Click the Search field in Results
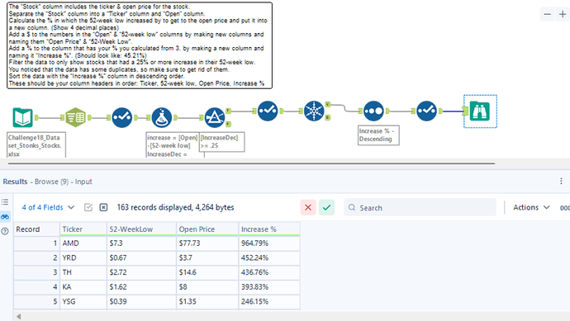The height and width of the screenshot is (321, 570). pos(420,207)
